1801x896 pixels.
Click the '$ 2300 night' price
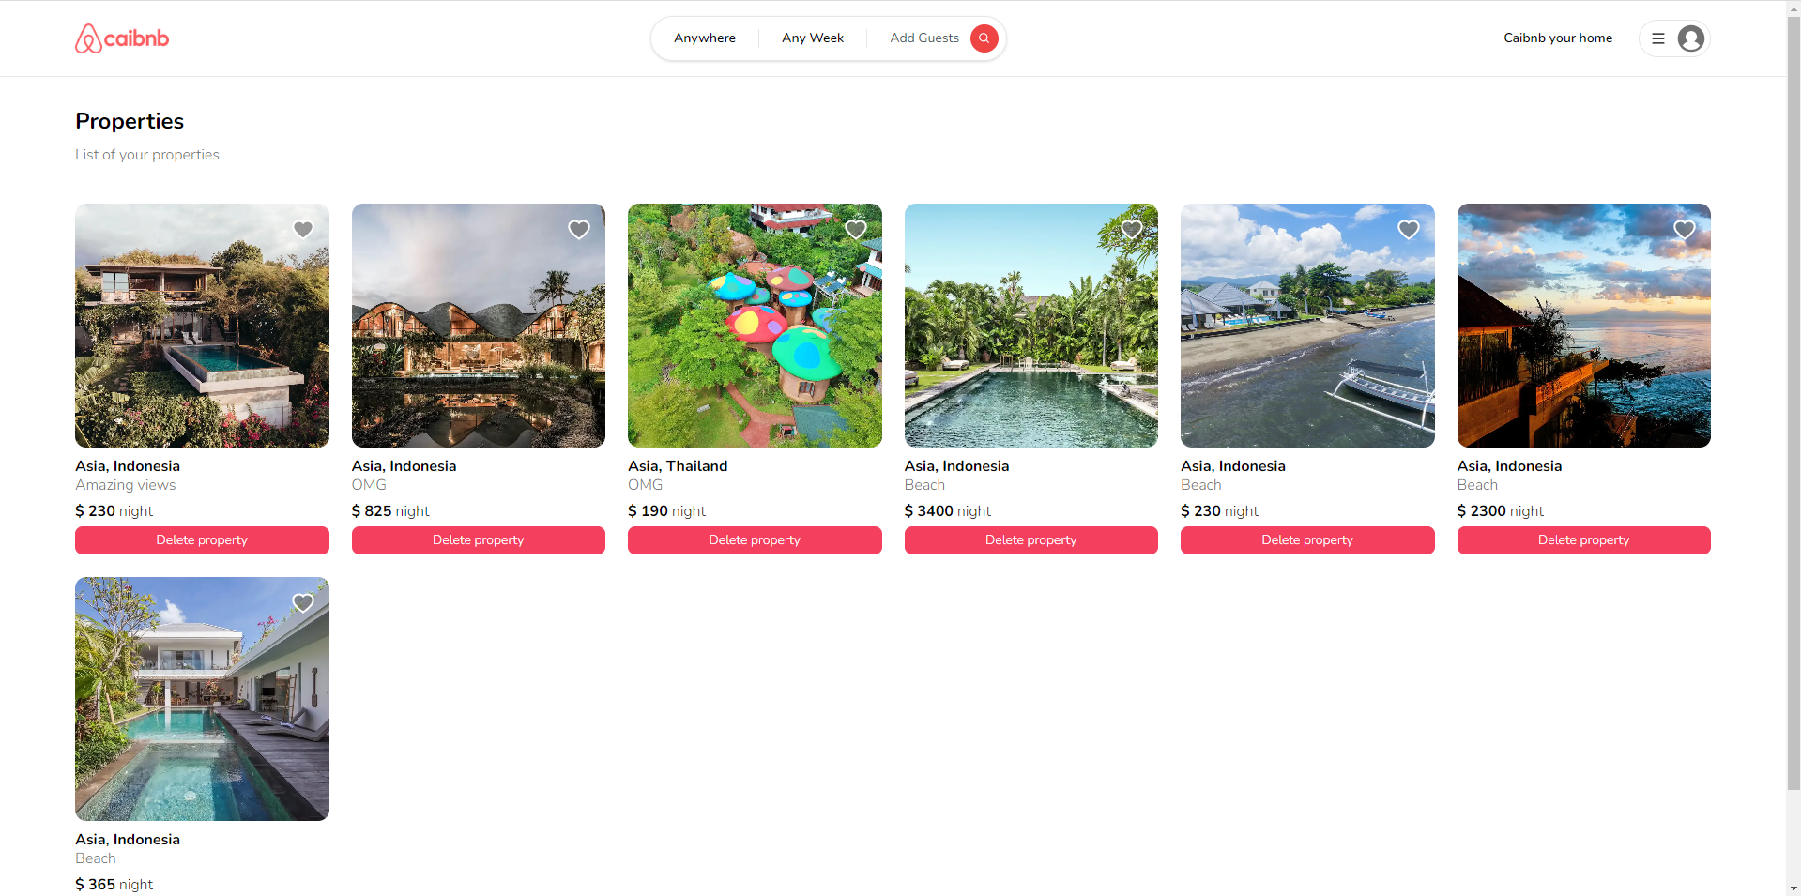(1501, 511)
